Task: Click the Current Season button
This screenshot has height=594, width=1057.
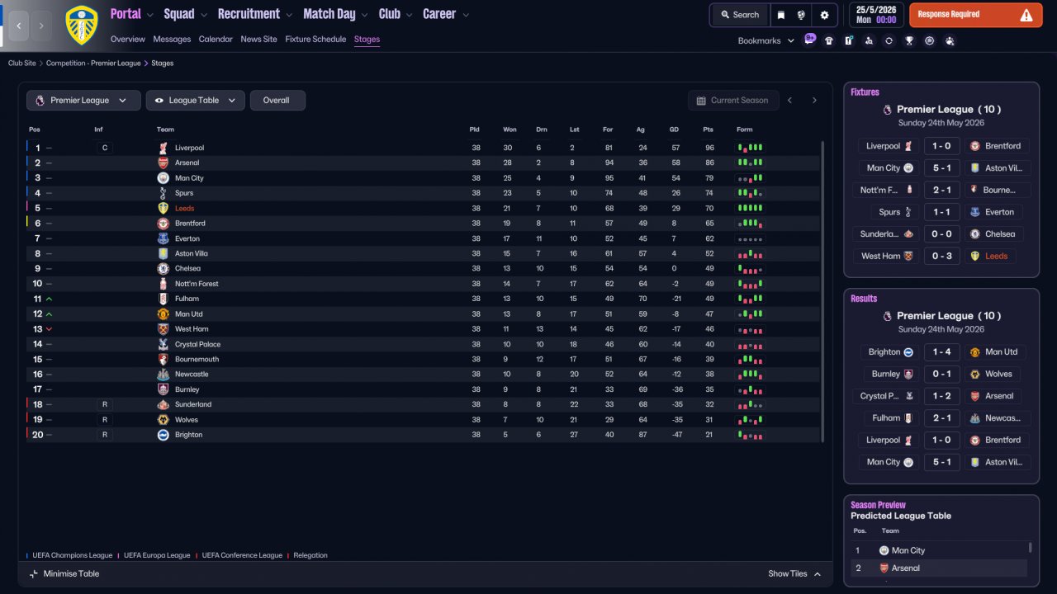Action: [733, 101]
